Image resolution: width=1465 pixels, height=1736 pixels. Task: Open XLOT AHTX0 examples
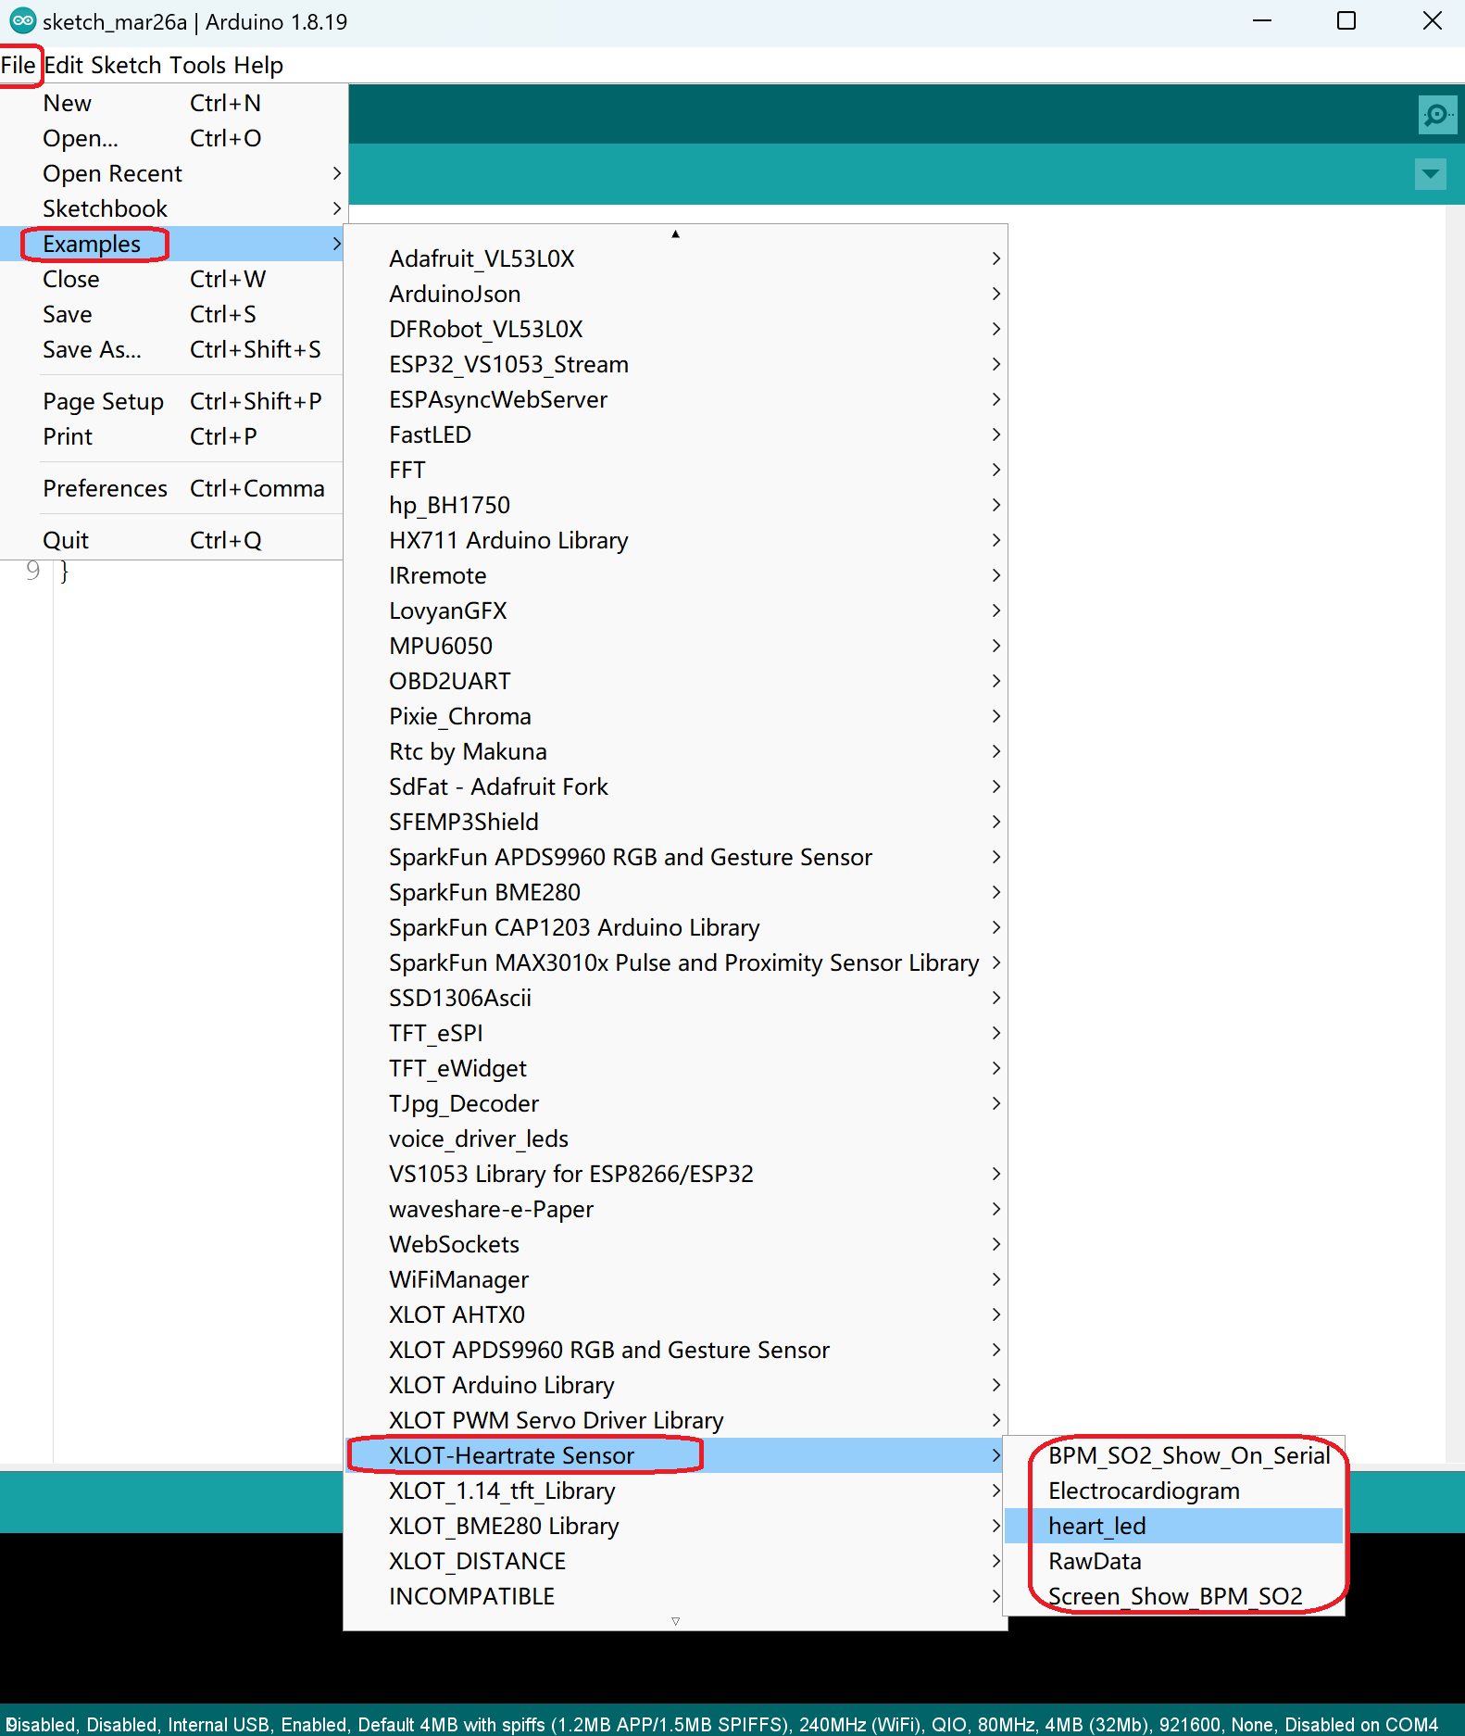pos(675,1315)
